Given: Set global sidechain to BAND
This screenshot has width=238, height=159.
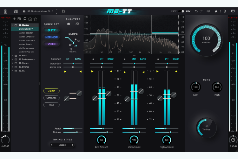Looking at the screenshot, I should coord(78,59).
